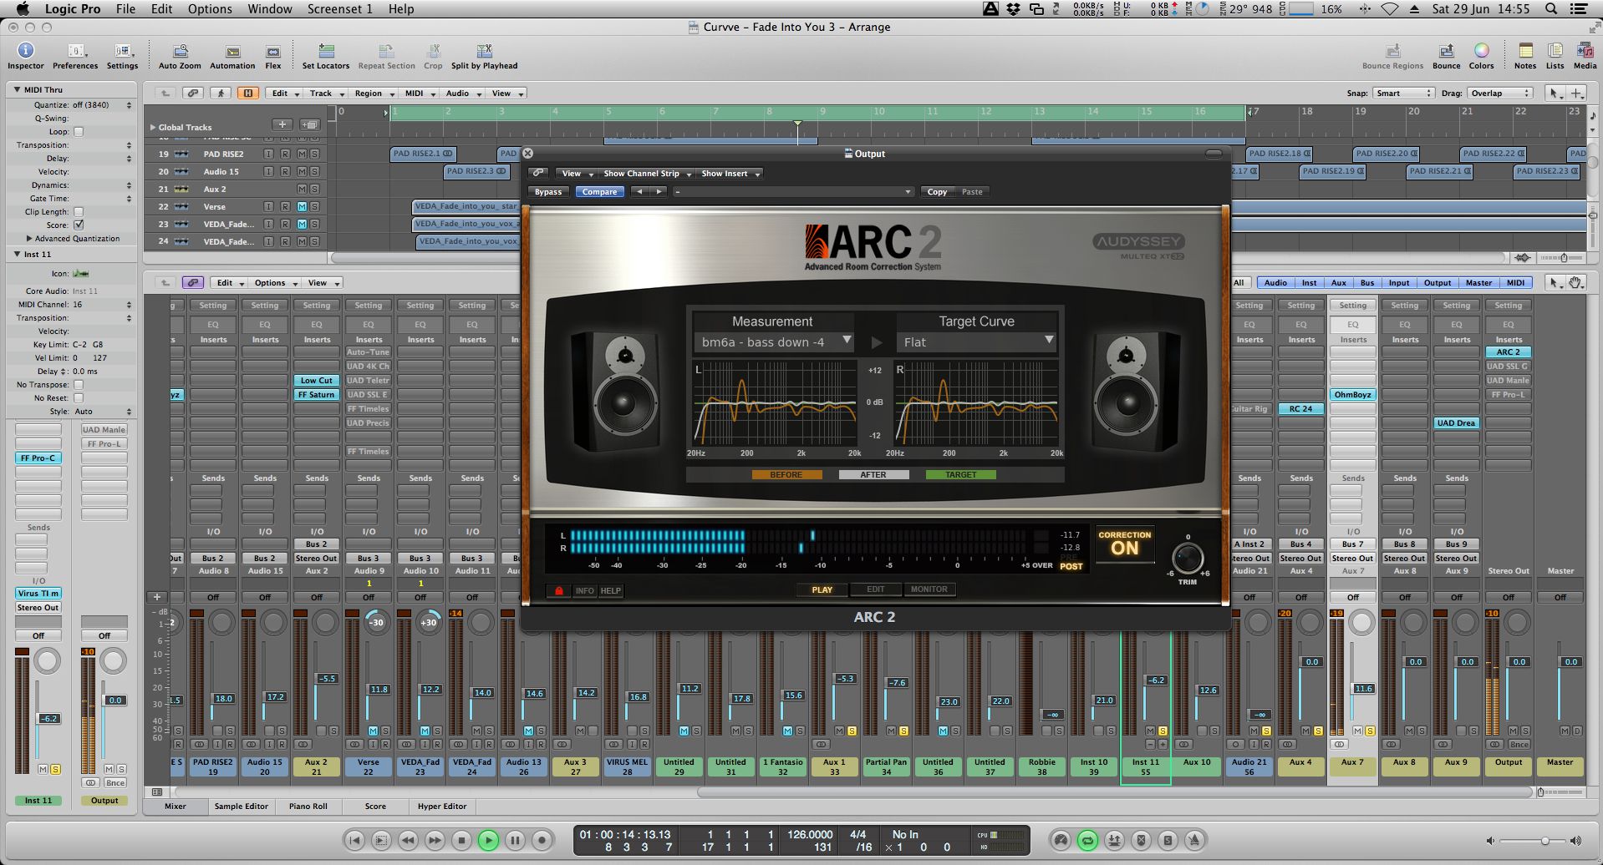Screen dimensions: 1603x865
Task: Click the Metronome button in transport
Action: tap(1194, 840)
